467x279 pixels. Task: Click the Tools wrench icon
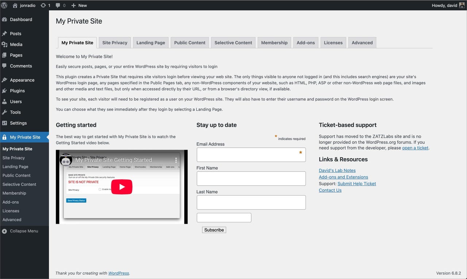[x=4, y=112]
